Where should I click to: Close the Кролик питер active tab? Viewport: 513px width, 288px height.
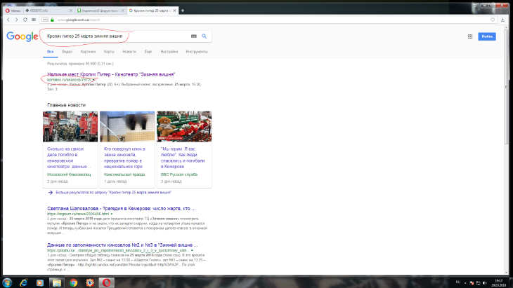(x=175, y=11)
